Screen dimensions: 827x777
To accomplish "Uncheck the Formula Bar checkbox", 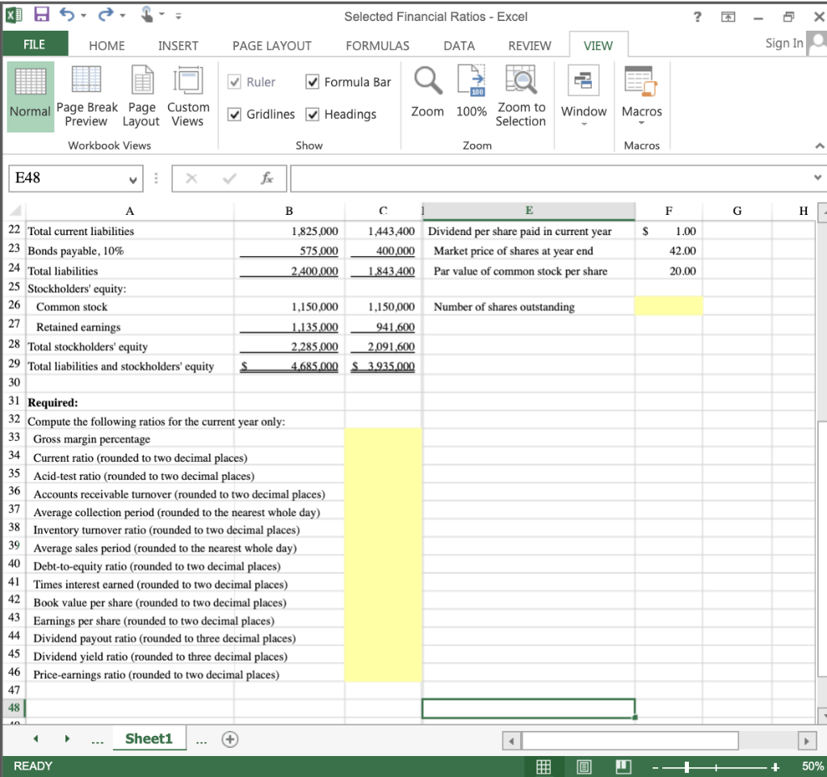I will point(313,82).
